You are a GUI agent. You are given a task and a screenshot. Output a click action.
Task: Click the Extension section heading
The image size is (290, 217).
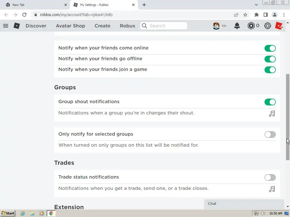[x=69, y=207]
